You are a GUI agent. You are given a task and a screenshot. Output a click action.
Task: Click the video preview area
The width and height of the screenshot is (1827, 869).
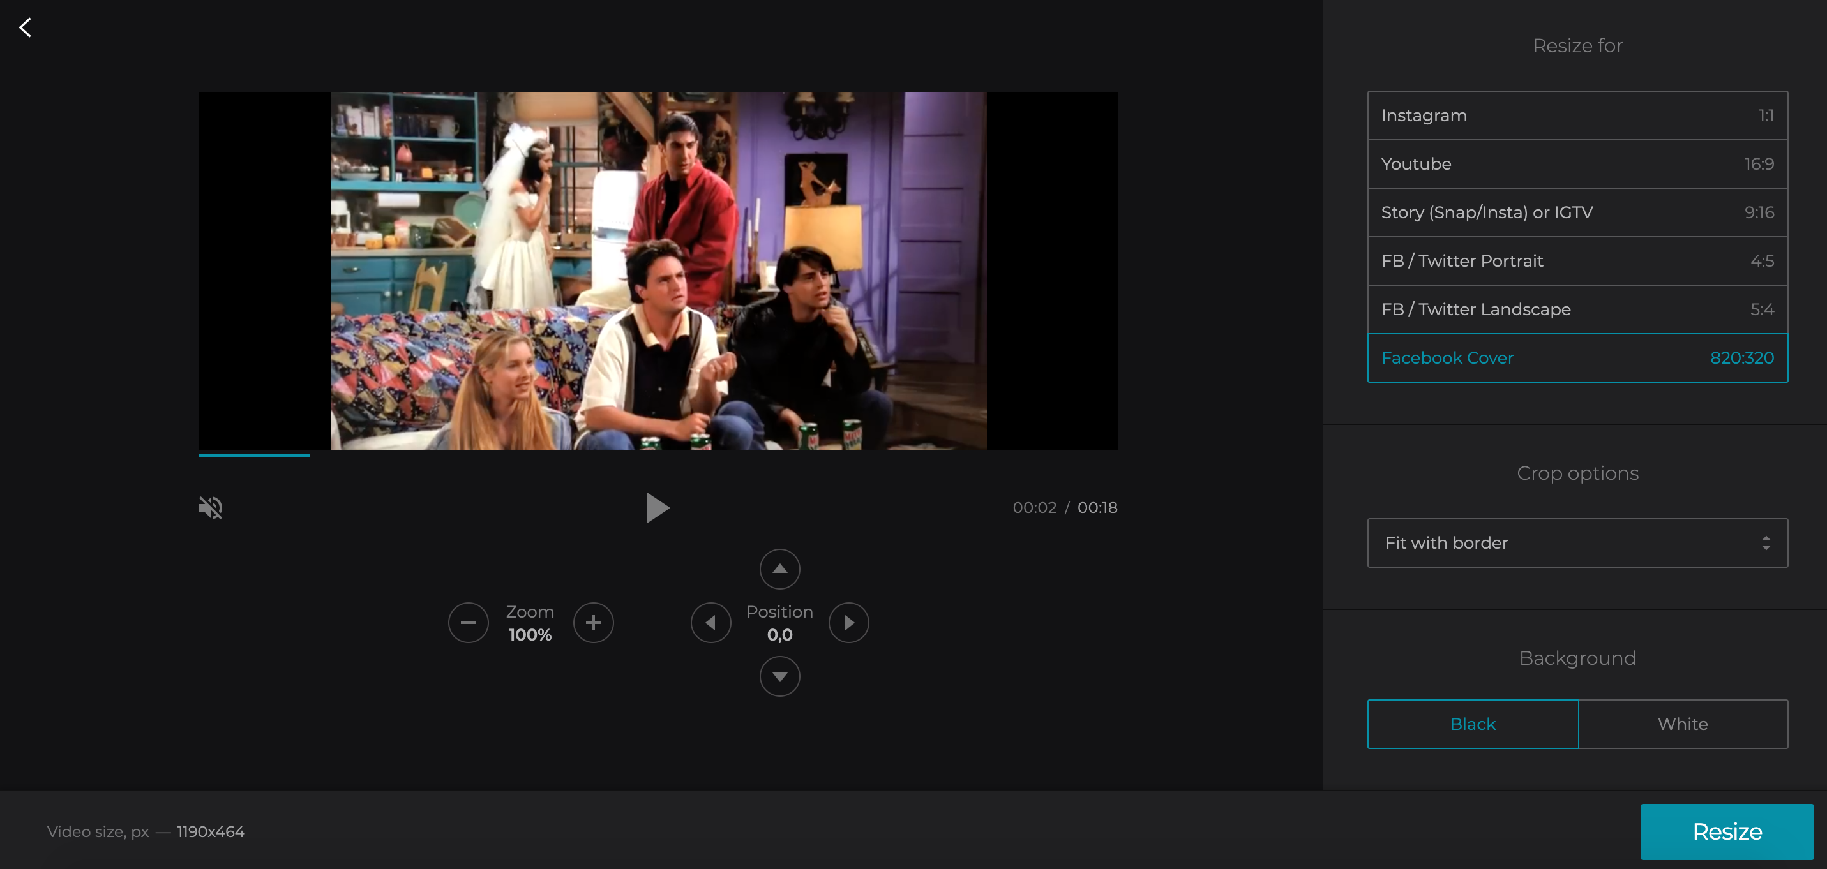pos(658,271)
